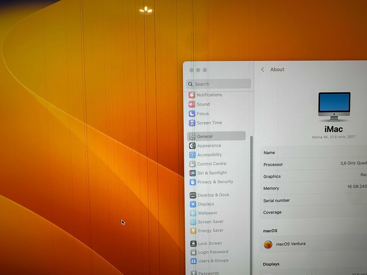
Task: Open the Energy Saver bulb icon
Action: [x=193, y=231]
